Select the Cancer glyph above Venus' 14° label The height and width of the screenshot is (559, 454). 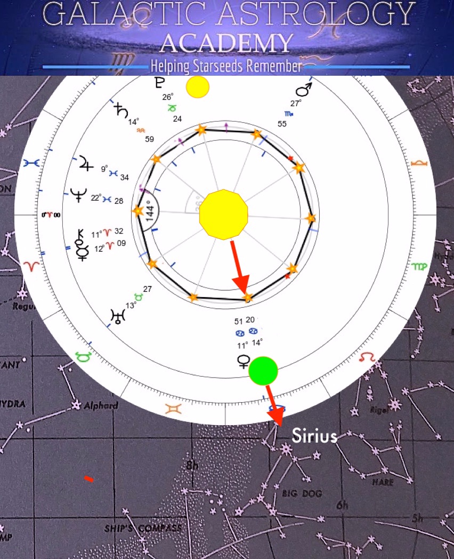(253, 331)
